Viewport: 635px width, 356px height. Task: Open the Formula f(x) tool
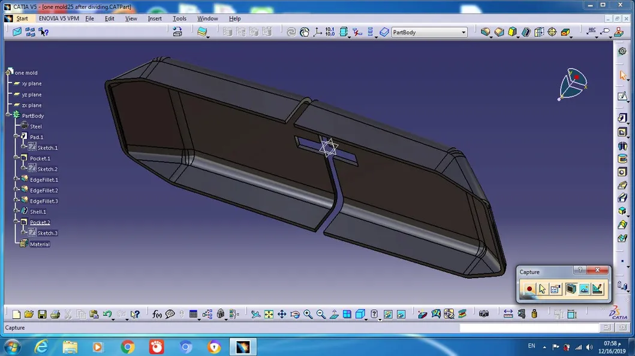[157, 314]
